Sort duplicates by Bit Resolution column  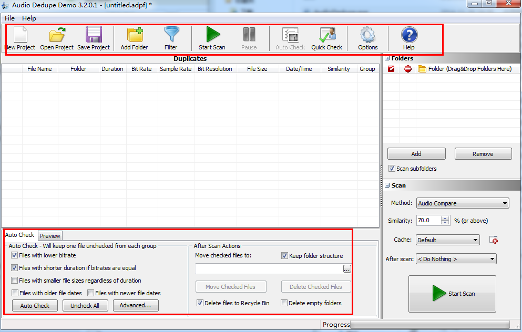pos(216,69)
